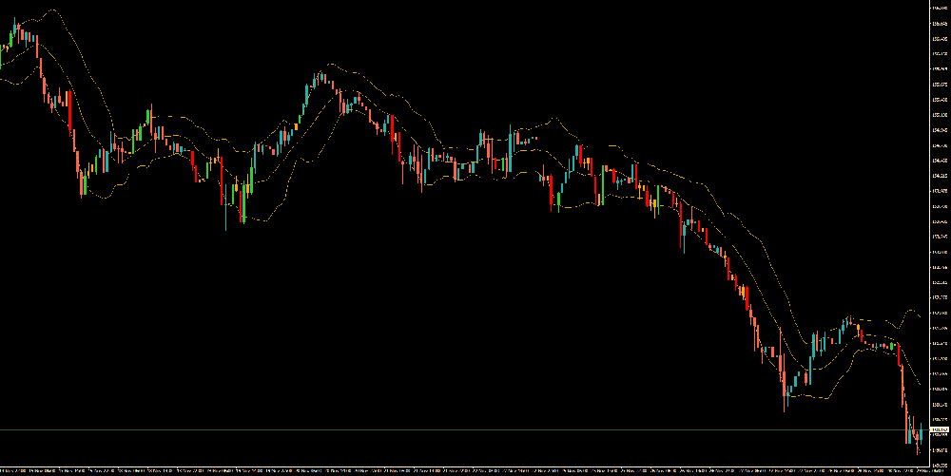The height and width of the screenshot is (476, 951).
Task: Select the yellow candle atop the last consolidation
Action: coord(858,331)
